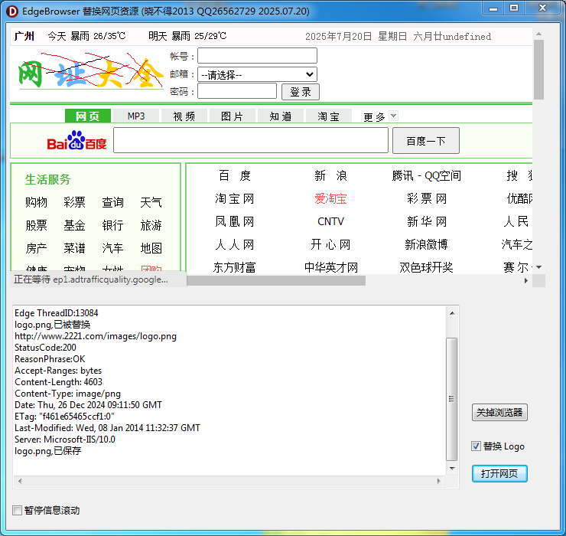Enable the 暂停信息滚动 checkbox
566x536 pixels.
[17, 510]
